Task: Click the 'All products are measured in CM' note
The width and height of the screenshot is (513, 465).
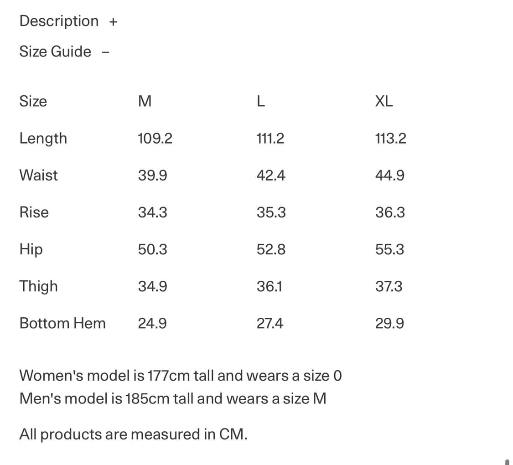Action: (x=133, y=434)
